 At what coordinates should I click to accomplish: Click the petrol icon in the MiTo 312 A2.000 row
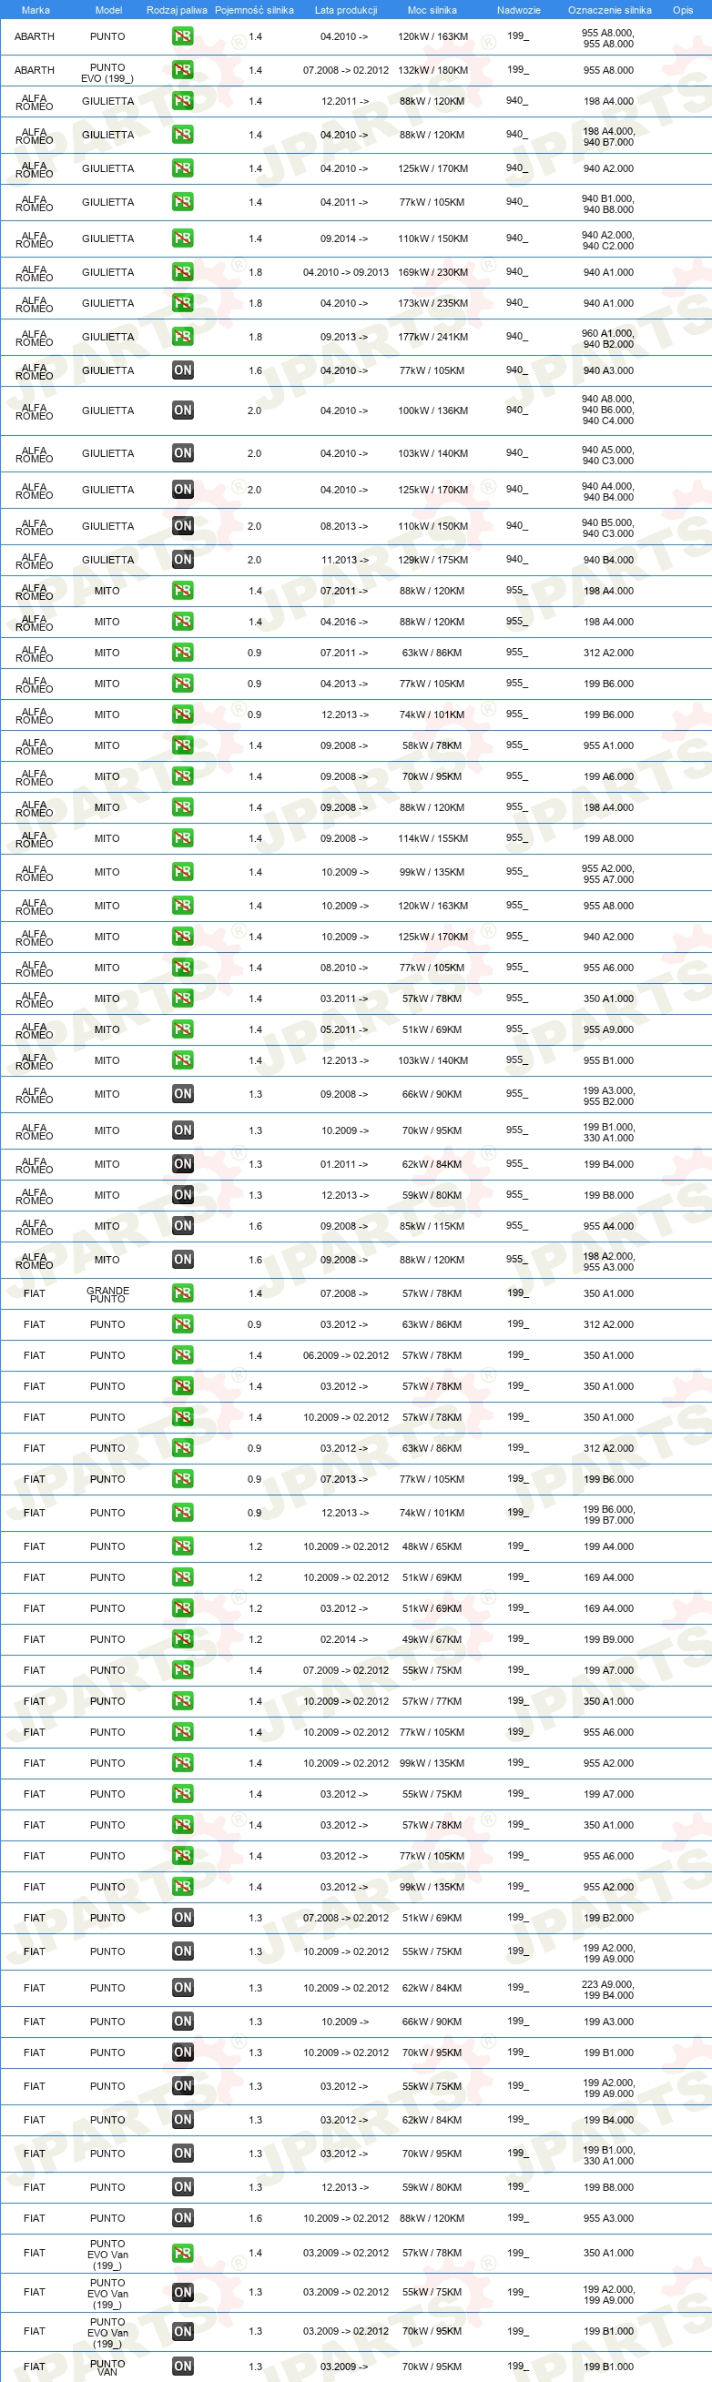click(x=182, y=653)
